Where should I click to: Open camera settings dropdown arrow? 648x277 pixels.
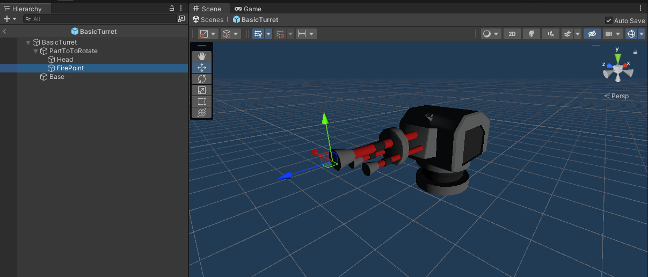(x=619, y=34)
